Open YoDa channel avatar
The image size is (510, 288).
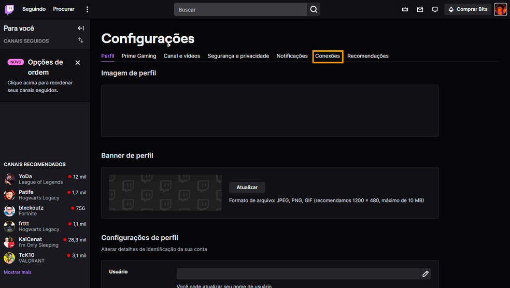pos(9,179)
